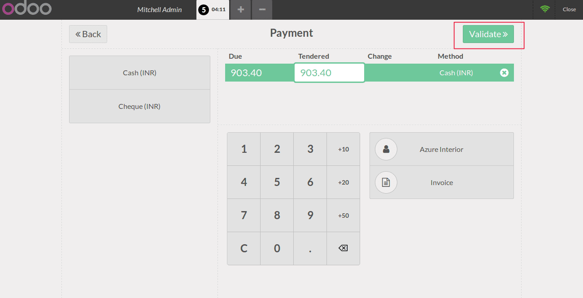Click Mitchell Admin cashier name

(160, 9)
